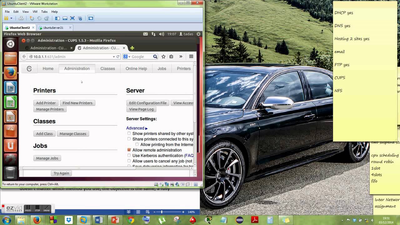400x225 pixels.
Task: Click Edit Configuration File button
Action: pyautogui.click(x=148, y=103)
